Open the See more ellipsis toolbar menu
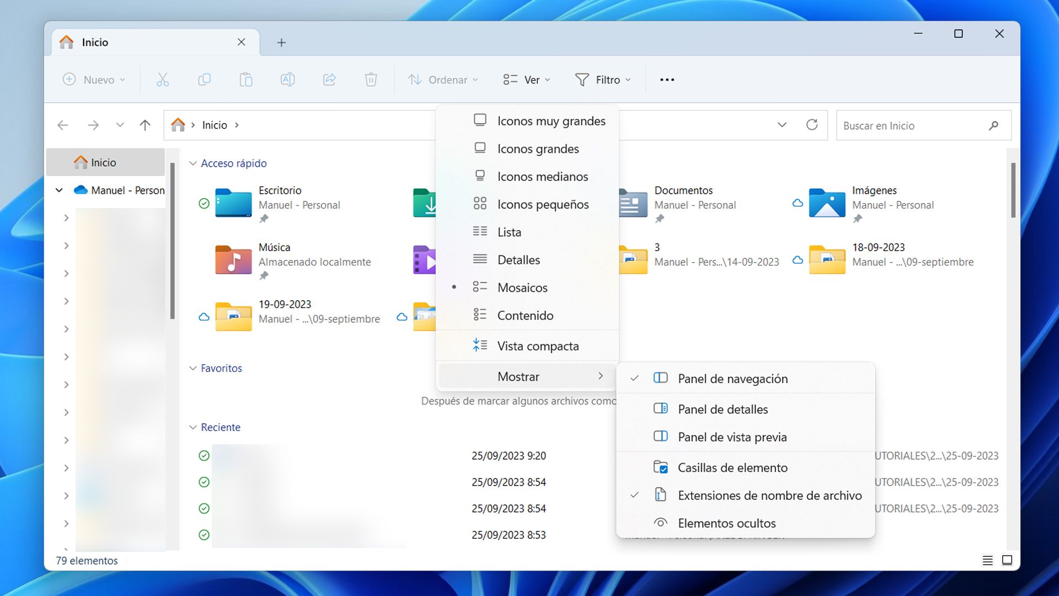 tap(667, 79)
